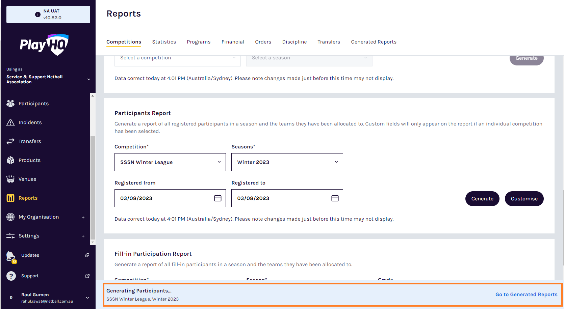Switch to the Programs tab
The height and width of the screenshot is (309, 564).
point(199,42)
